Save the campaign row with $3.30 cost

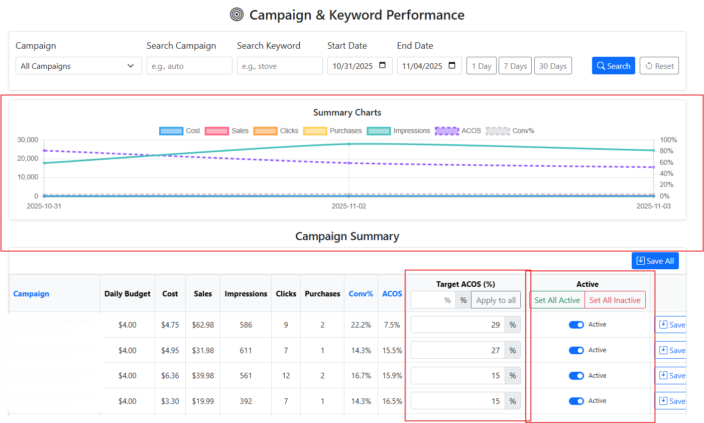click(671, 401)
